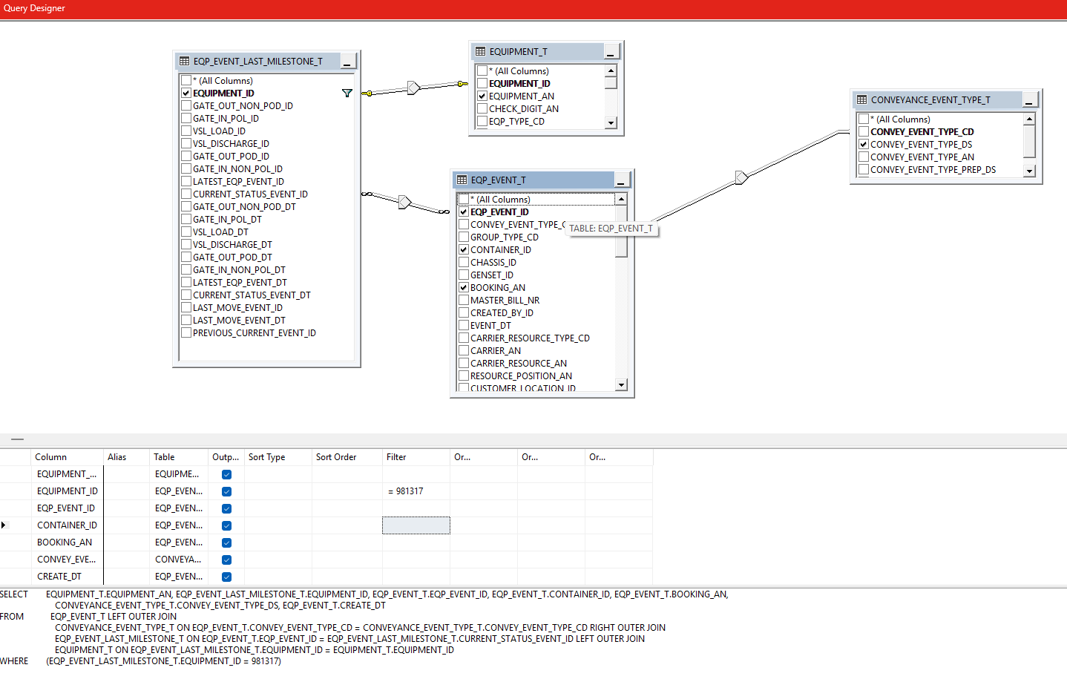Image resolution: width=1067 pixels, height=682 pixels.
Task: Select join diamond between milestone and EQP_EVENT_T
Action: (404, 202)
